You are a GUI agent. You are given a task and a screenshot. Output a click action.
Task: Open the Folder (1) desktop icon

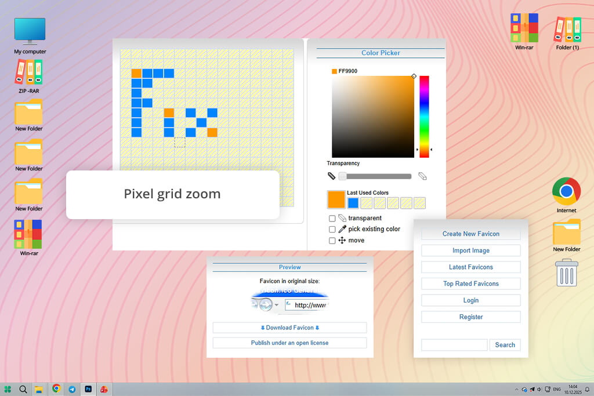click(x=567, y=33)
